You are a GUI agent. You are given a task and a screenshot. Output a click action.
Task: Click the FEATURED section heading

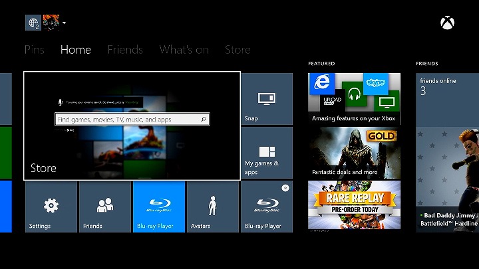(x=321, y=64)
